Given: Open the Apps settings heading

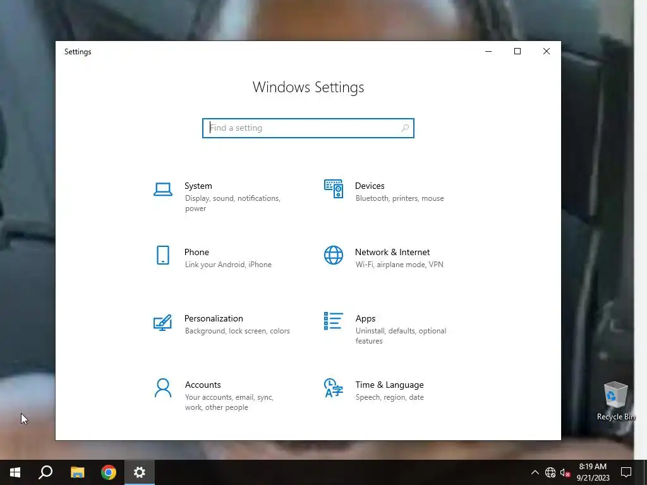Looking at the screenshot, I should [x=366, y=319].
